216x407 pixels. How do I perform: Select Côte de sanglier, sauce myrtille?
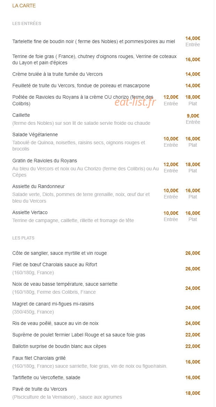(x=59, y=253)
